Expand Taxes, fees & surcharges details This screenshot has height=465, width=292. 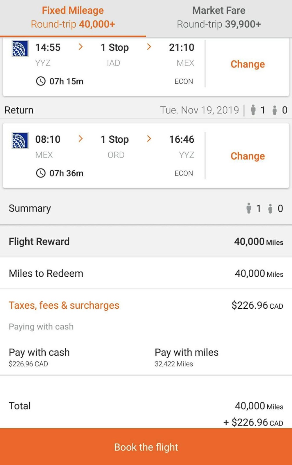point(64,305)
